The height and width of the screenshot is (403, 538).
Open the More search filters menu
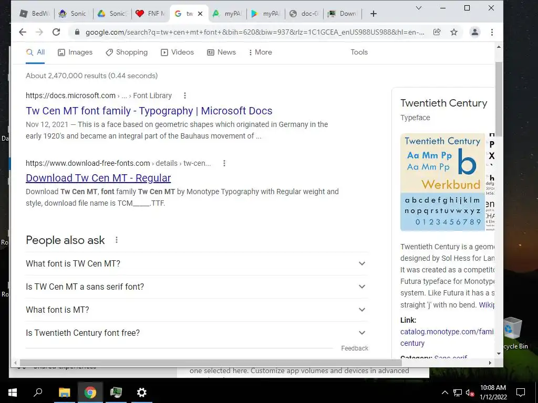(260, 52)
